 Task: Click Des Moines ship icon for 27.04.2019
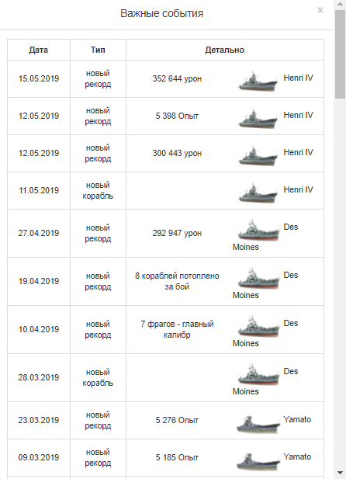coord(258,230)
